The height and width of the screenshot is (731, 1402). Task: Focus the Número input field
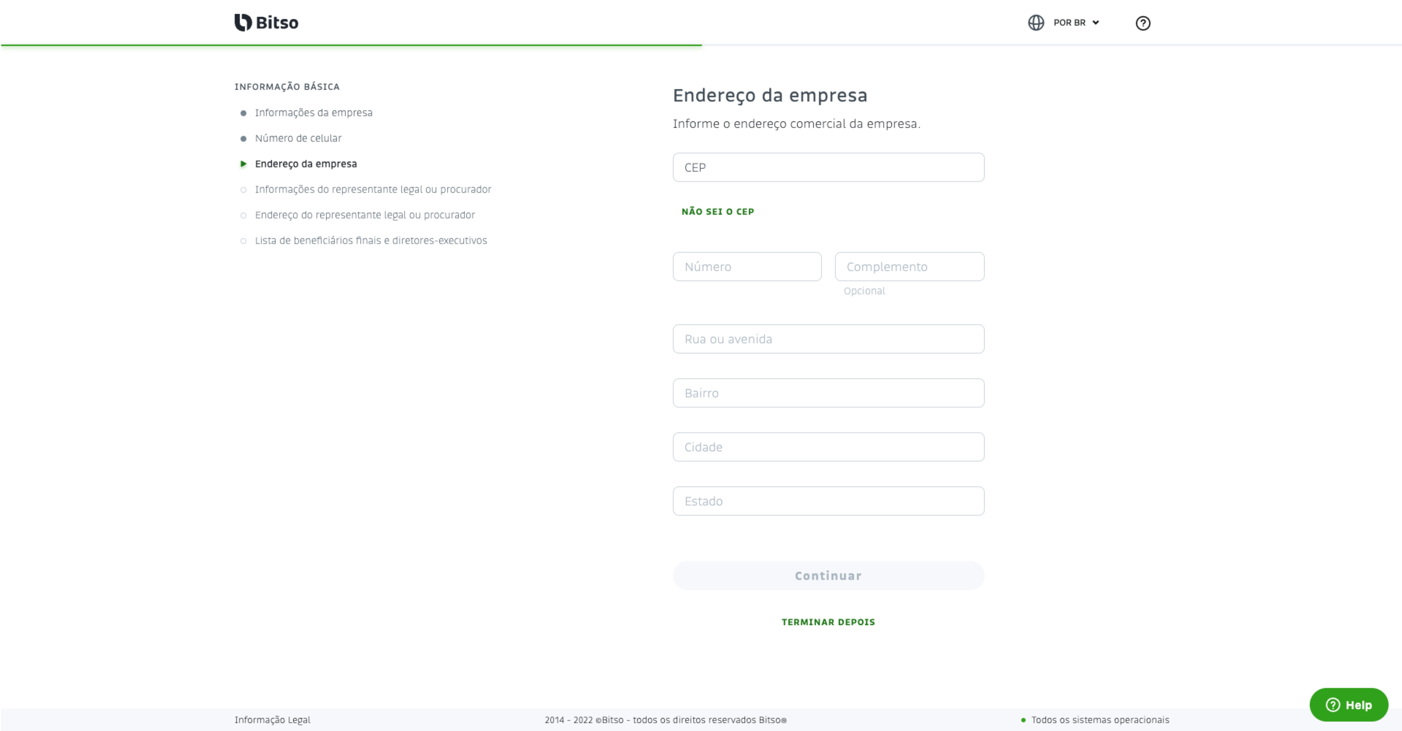(747, 266)
